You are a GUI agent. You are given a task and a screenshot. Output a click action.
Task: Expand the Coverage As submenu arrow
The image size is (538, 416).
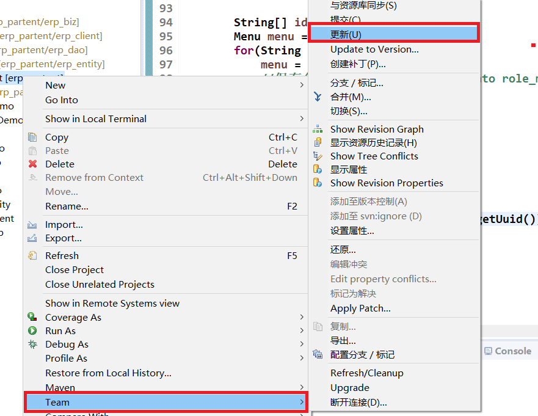pos(302,317)
